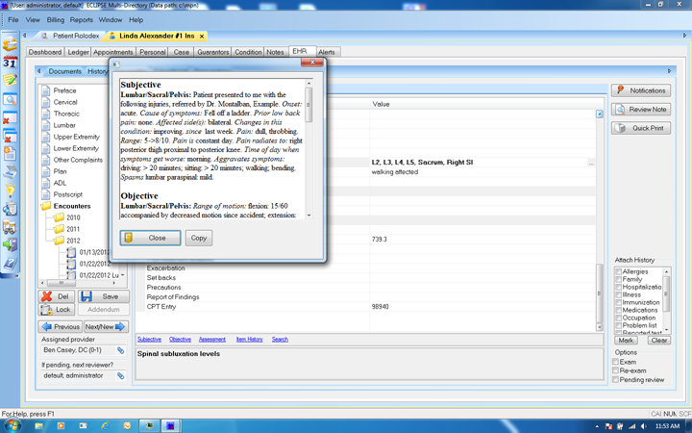The width and height of the screenshot is (692, 433).
Task: Click the Notifications button
Action: click(x=641, y=90)
